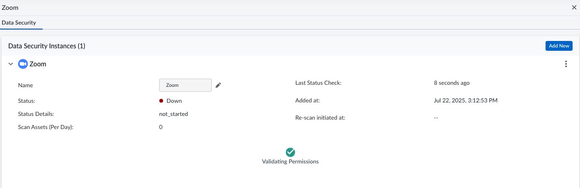The image size is (580, 188).
Task: Close the Zoom panel with X
Action: pos(574,8)
